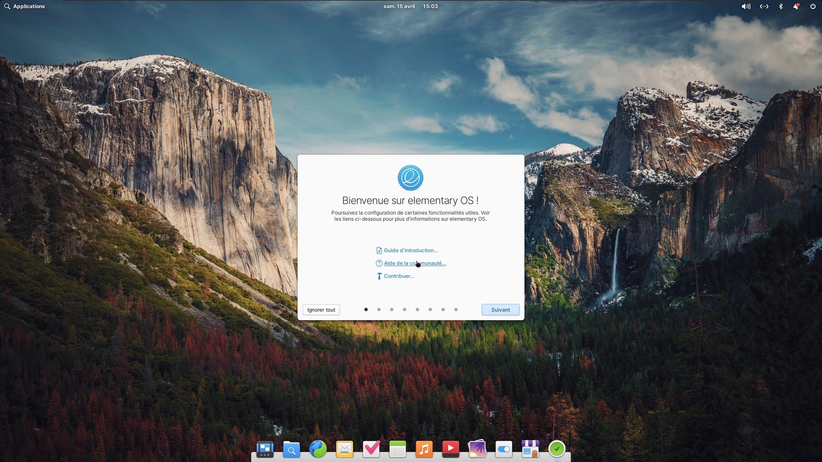
Task: Open the Calendar app from dock
Action: pos(398,449)
